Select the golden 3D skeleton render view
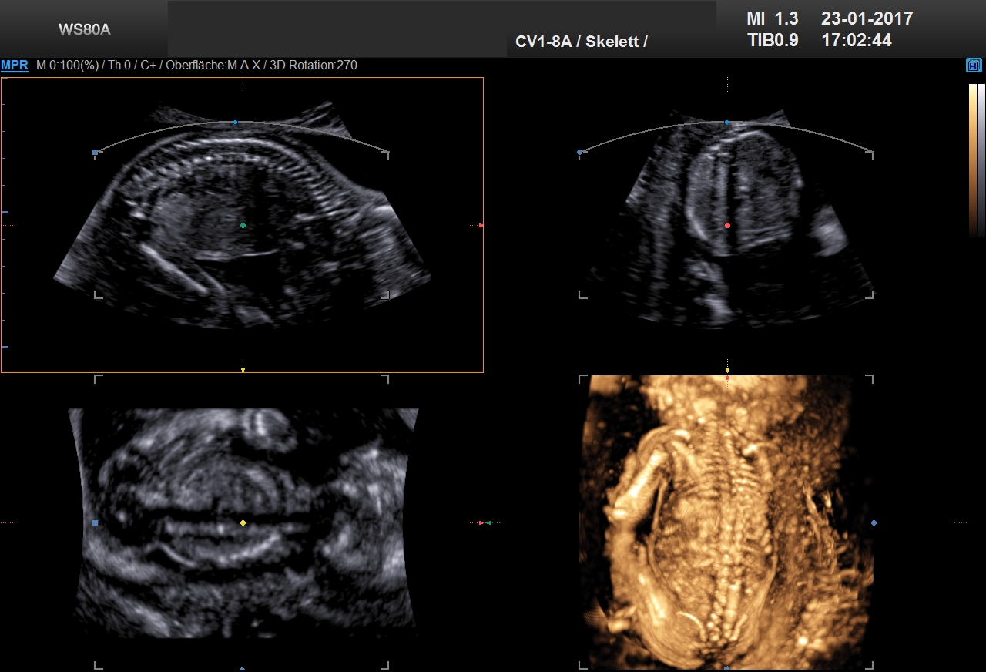Viewport: 986px width, 672px height. click(x=726, y=522)
